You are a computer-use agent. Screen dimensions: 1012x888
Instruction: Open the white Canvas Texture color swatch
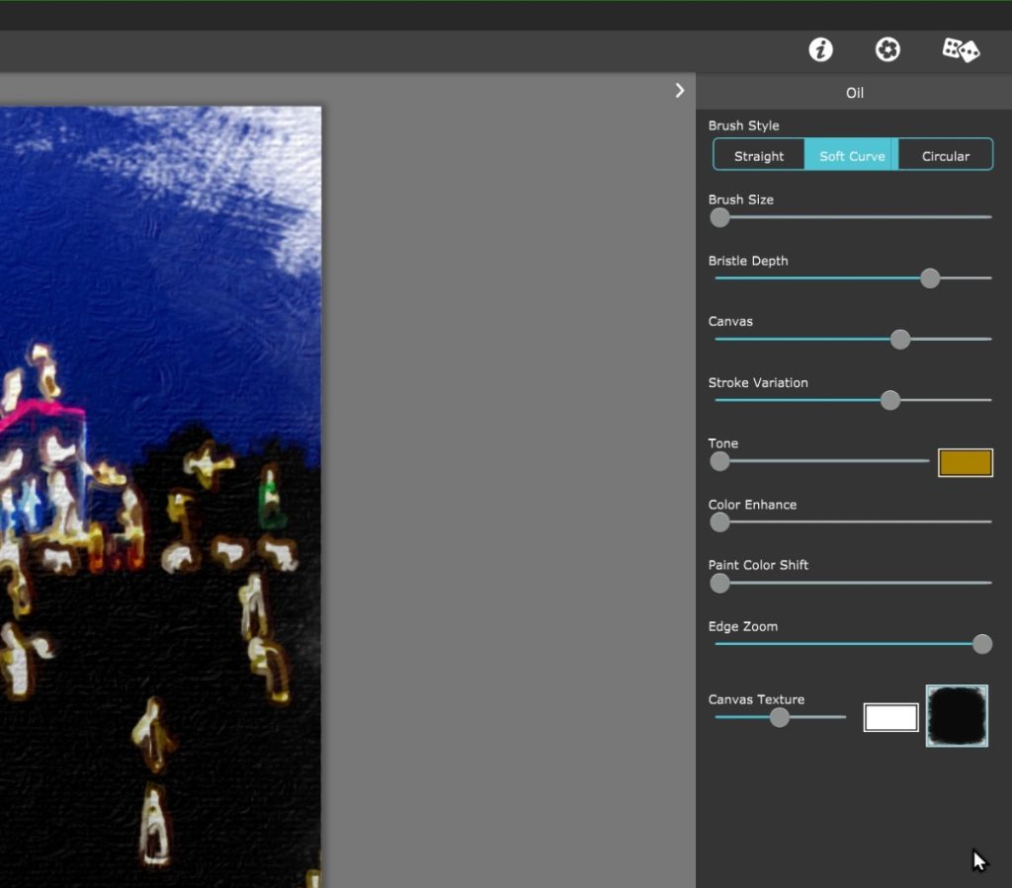pos(890,717)
